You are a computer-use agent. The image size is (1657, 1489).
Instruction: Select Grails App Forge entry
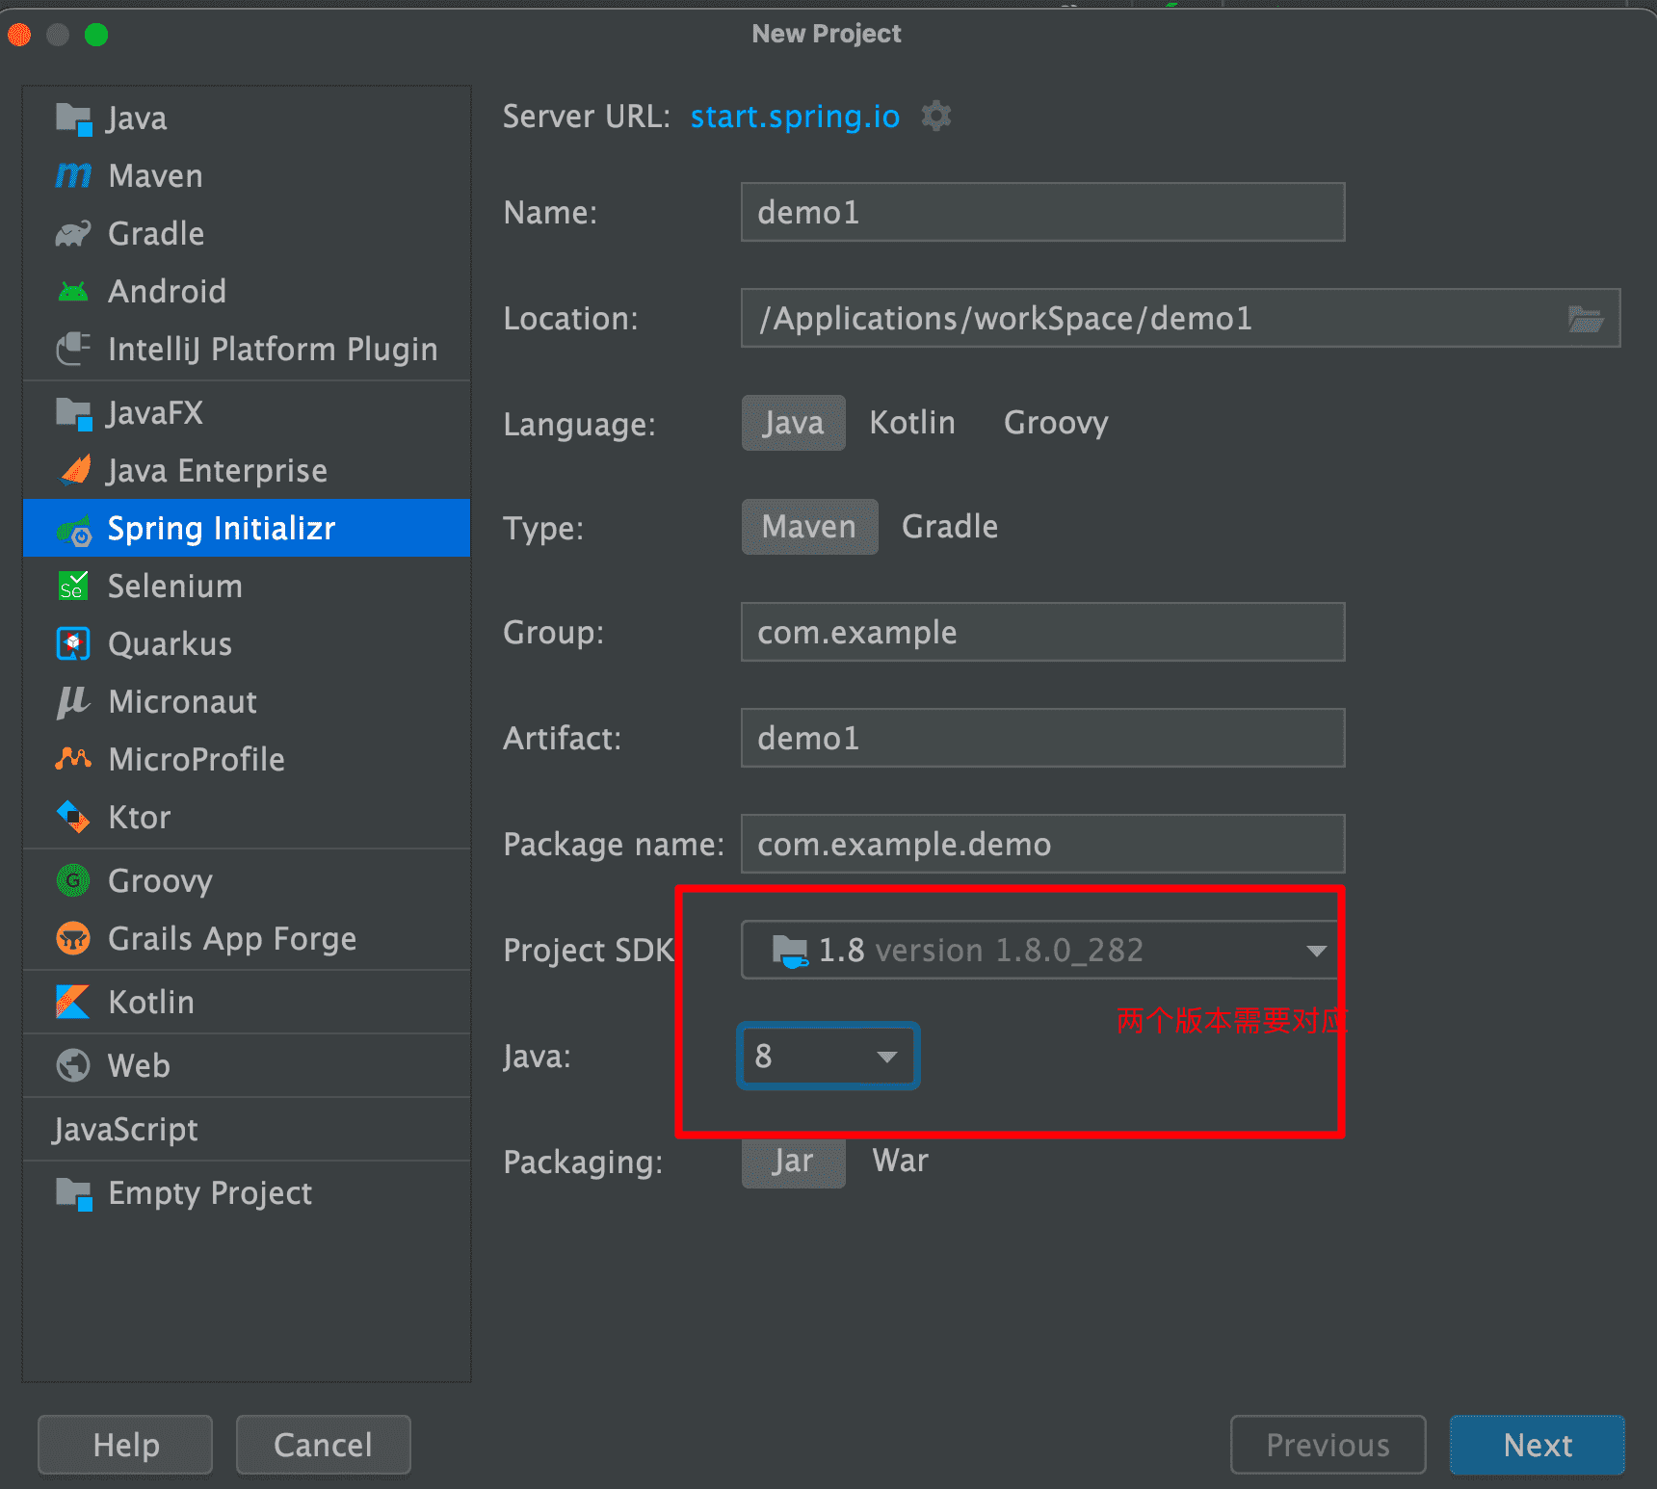point(247,938)
